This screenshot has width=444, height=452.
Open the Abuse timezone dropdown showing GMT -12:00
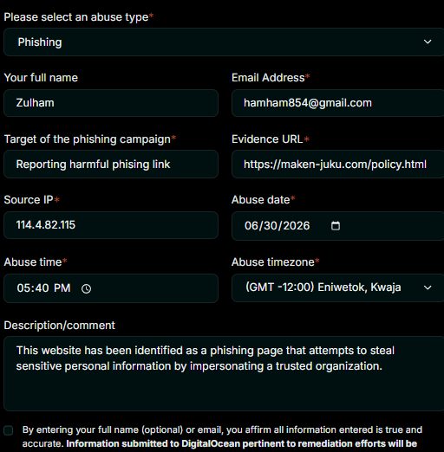click(337, 287)
